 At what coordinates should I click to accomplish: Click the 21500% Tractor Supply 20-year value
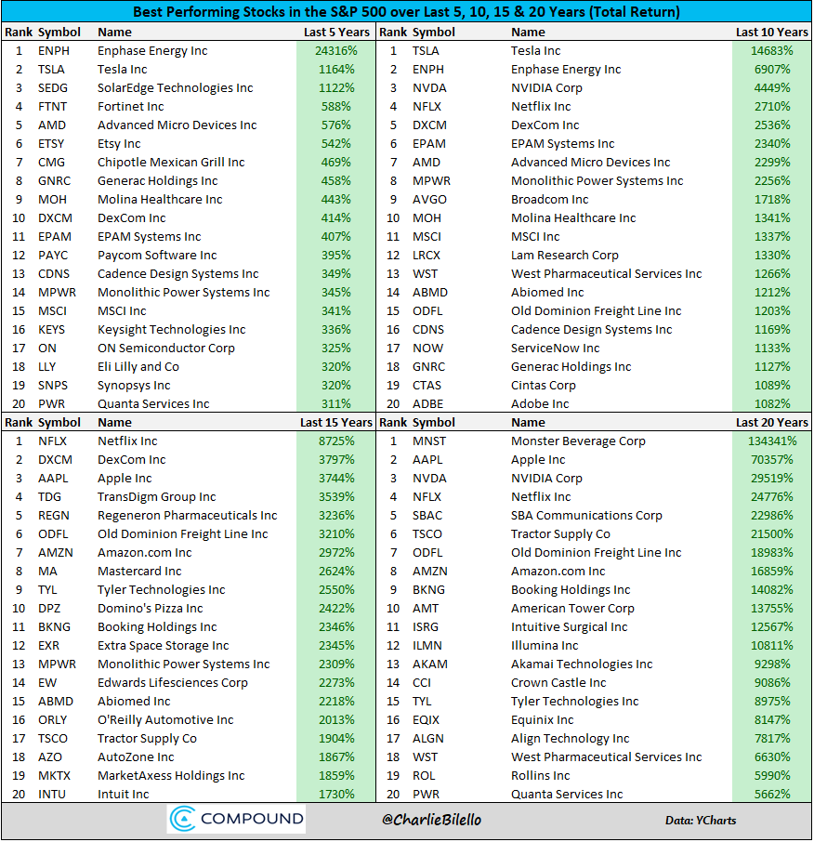(771, 534)
